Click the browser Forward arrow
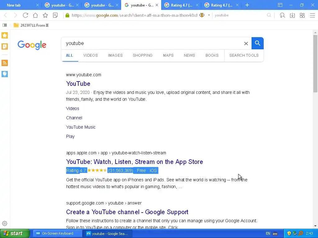318x238 pixels. [x=16, y=15]
